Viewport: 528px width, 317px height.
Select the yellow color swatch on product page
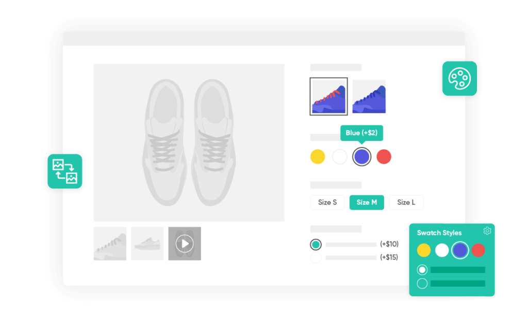pyautogui.click(x=318, y=157)
